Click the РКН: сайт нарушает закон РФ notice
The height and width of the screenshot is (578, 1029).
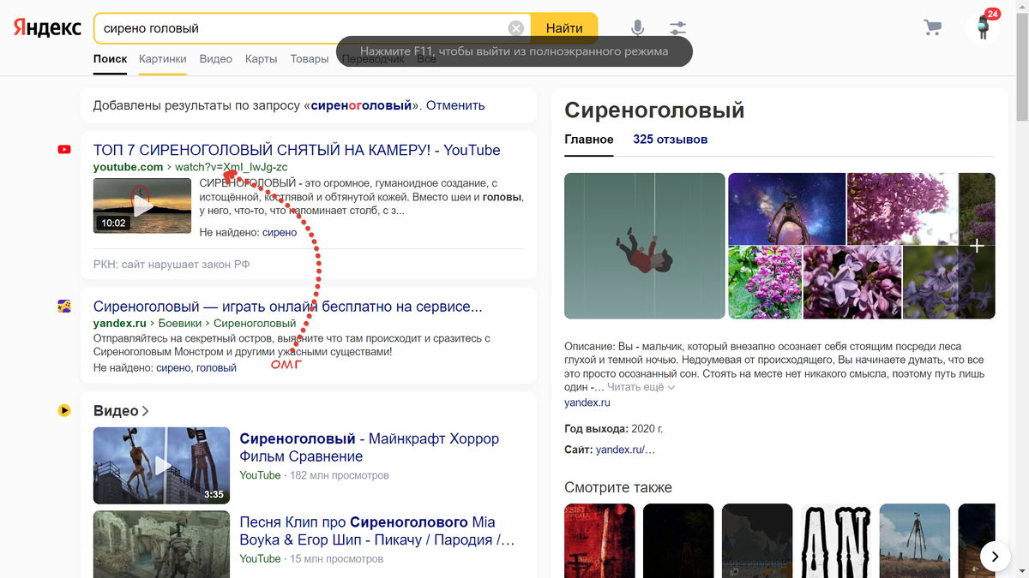(171, 265)
